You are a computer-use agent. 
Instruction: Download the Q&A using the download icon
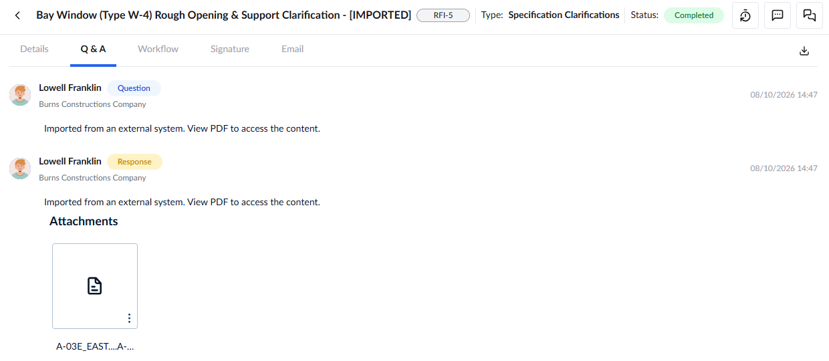pos(804,51)
